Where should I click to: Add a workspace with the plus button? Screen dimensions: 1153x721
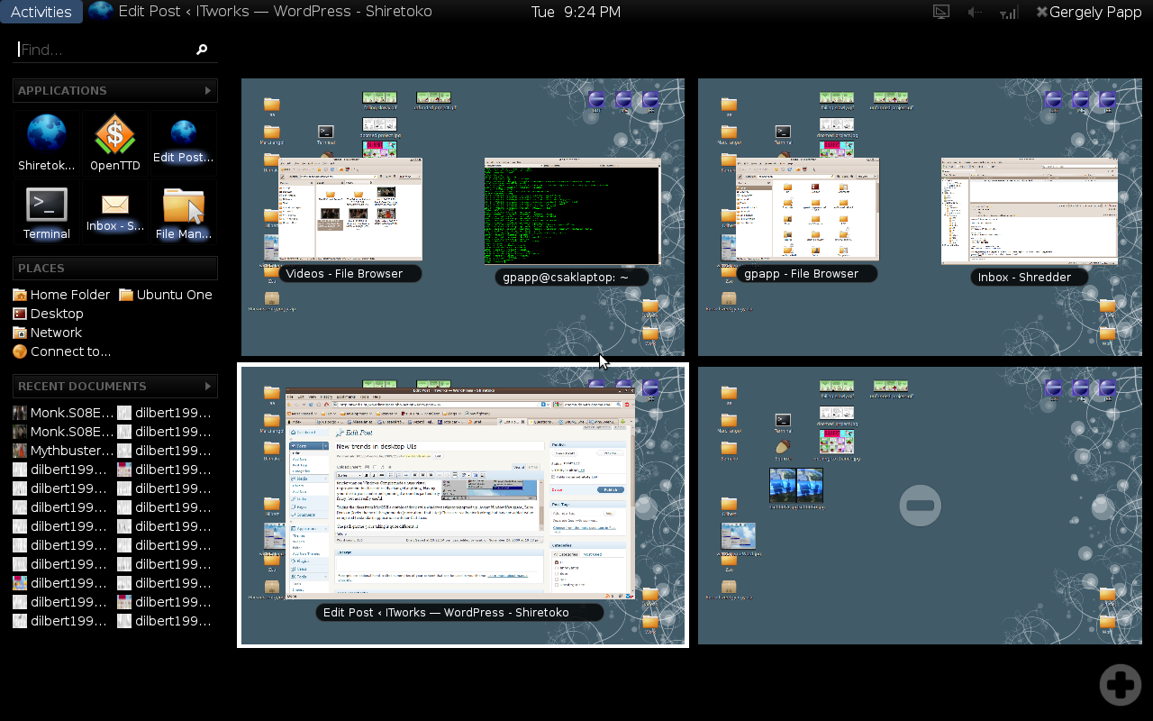click(1120, 685)
